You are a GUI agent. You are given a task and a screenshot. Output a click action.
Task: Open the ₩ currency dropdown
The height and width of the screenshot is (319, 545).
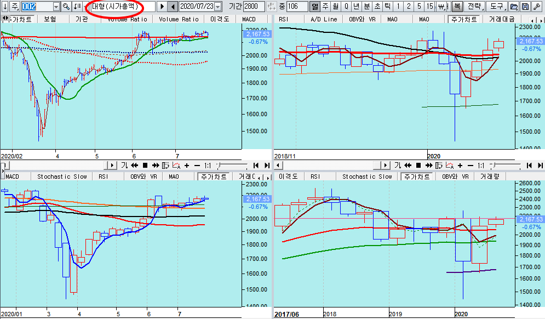tap(442, 6)
